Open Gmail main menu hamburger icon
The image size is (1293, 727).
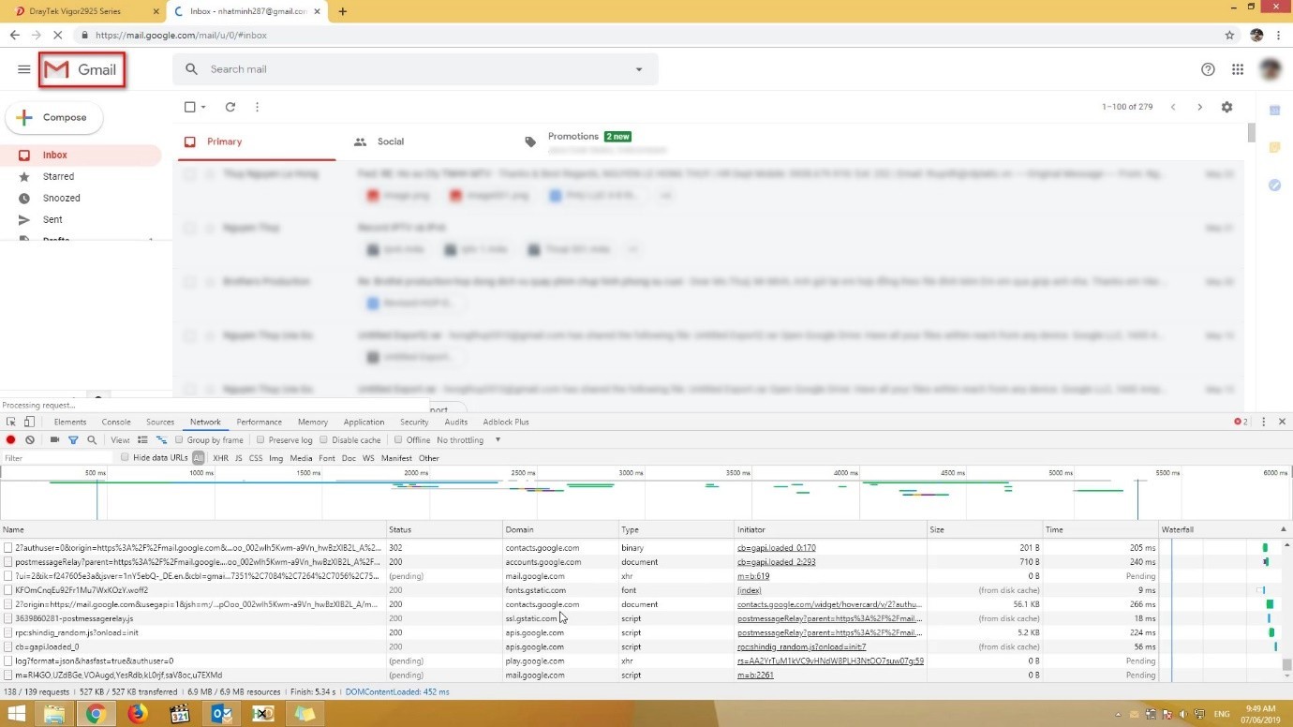tap(24, 69)
